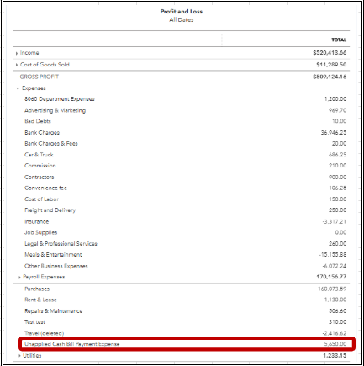This screenshot has height=366, width=364.
Task: Open the Travel (deleted) amount -2,416.62
Action: [x=334, y=333]
